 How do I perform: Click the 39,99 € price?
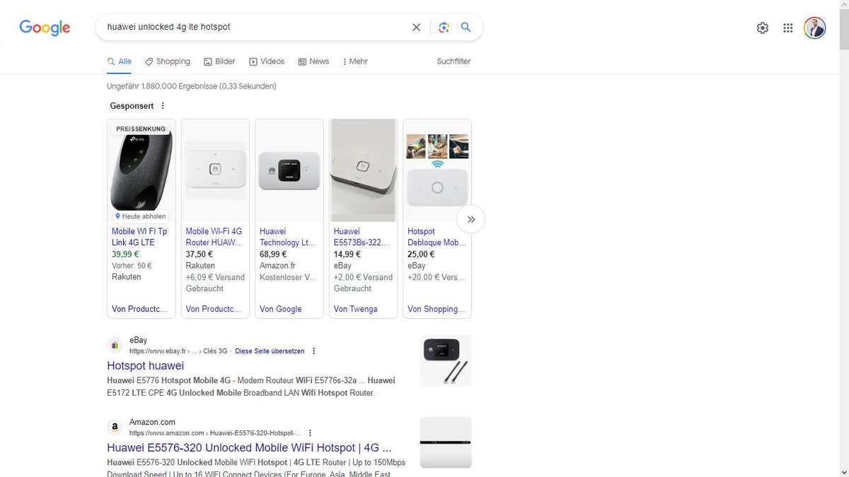125,254
